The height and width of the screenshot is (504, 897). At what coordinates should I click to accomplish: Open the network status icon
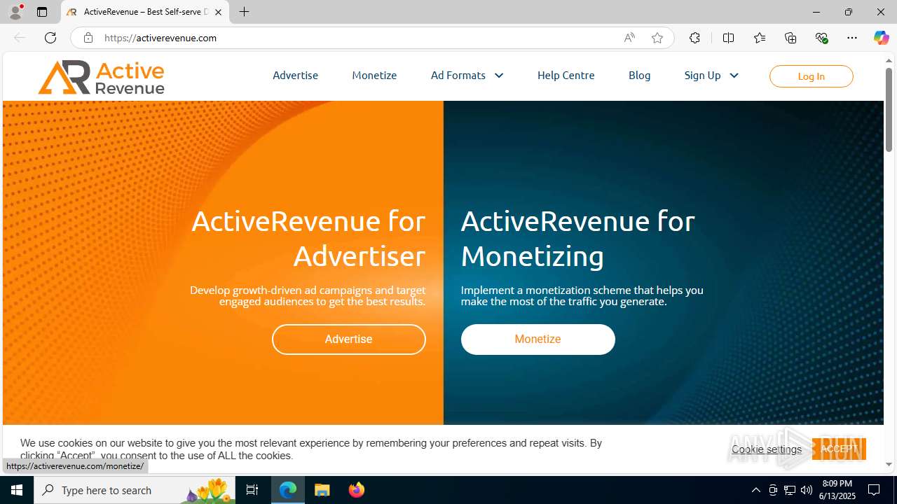coord(789,490)
